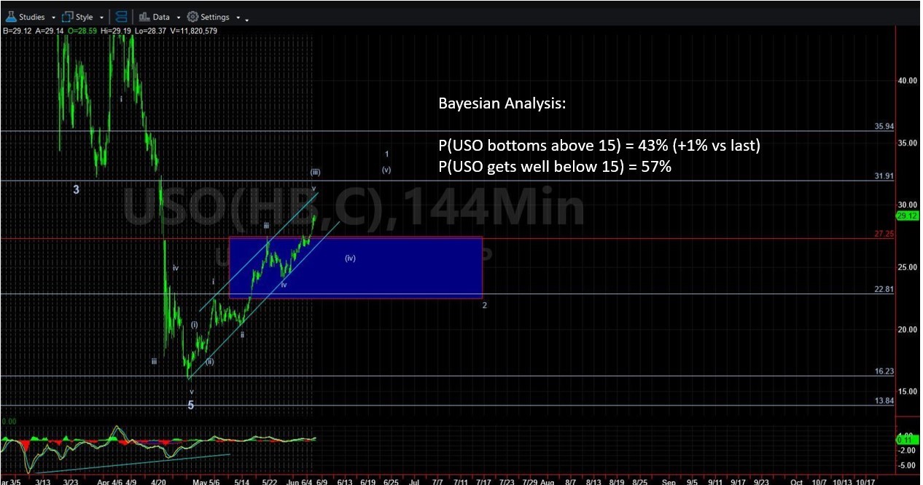Open the toolbar overflow arrow
The height and width of the screenshot is (485, 923).
click(x=247, y=20)
